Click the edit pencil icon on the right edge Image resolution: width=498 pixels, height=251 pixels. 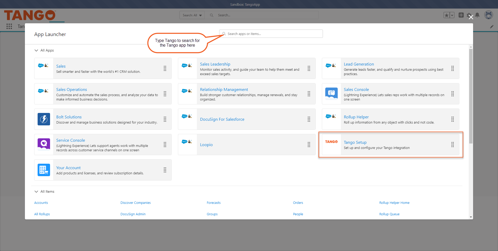492,26
